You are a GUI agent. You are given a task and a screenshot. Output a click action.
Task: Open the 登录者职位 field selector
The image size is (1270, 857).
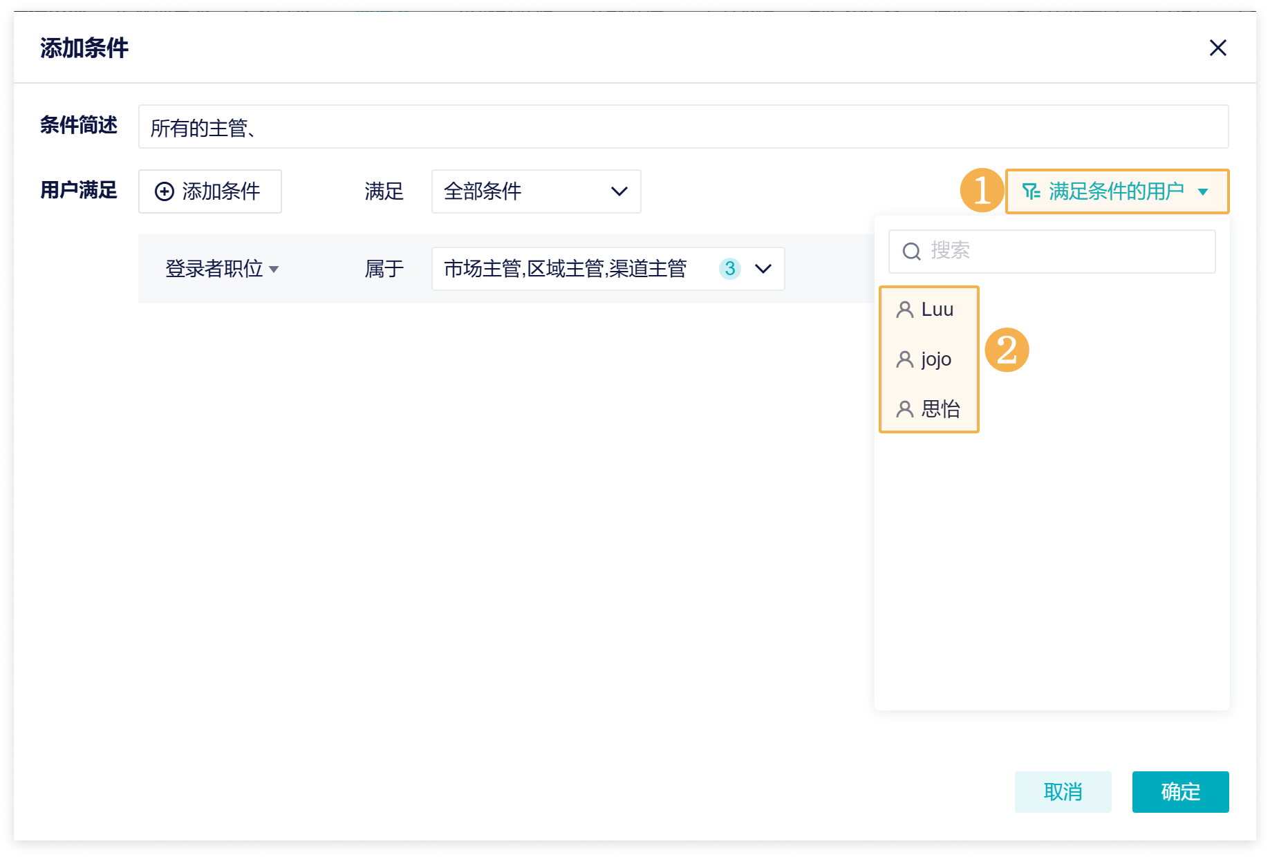(x=222, y=269)
